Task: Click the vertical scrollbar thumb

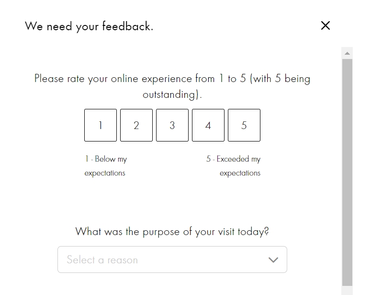Action: pos(347,168)
